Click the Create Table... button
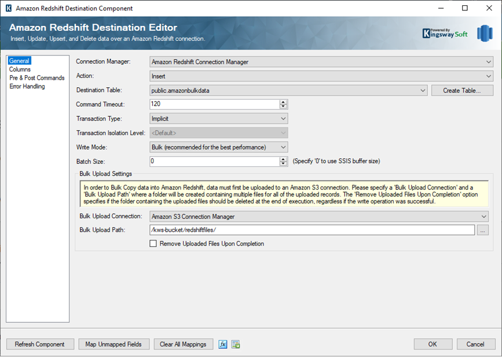The height and width of the screenshot is (357, 502). 462,91
